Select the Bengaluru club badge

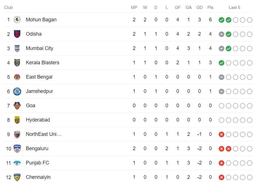[x=17, y=148]
